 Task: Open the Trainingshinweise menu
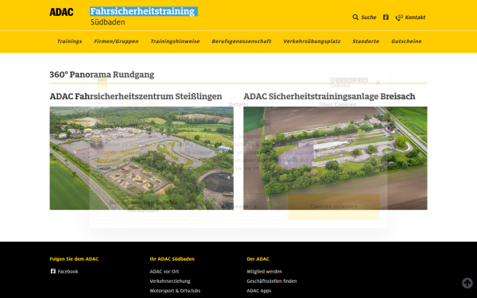175,41
